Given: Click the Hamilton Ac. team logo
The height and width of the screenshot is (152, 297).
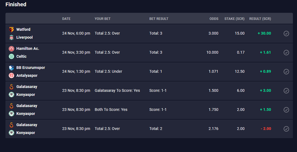Looking at the screenshot, I should (12, 49).
